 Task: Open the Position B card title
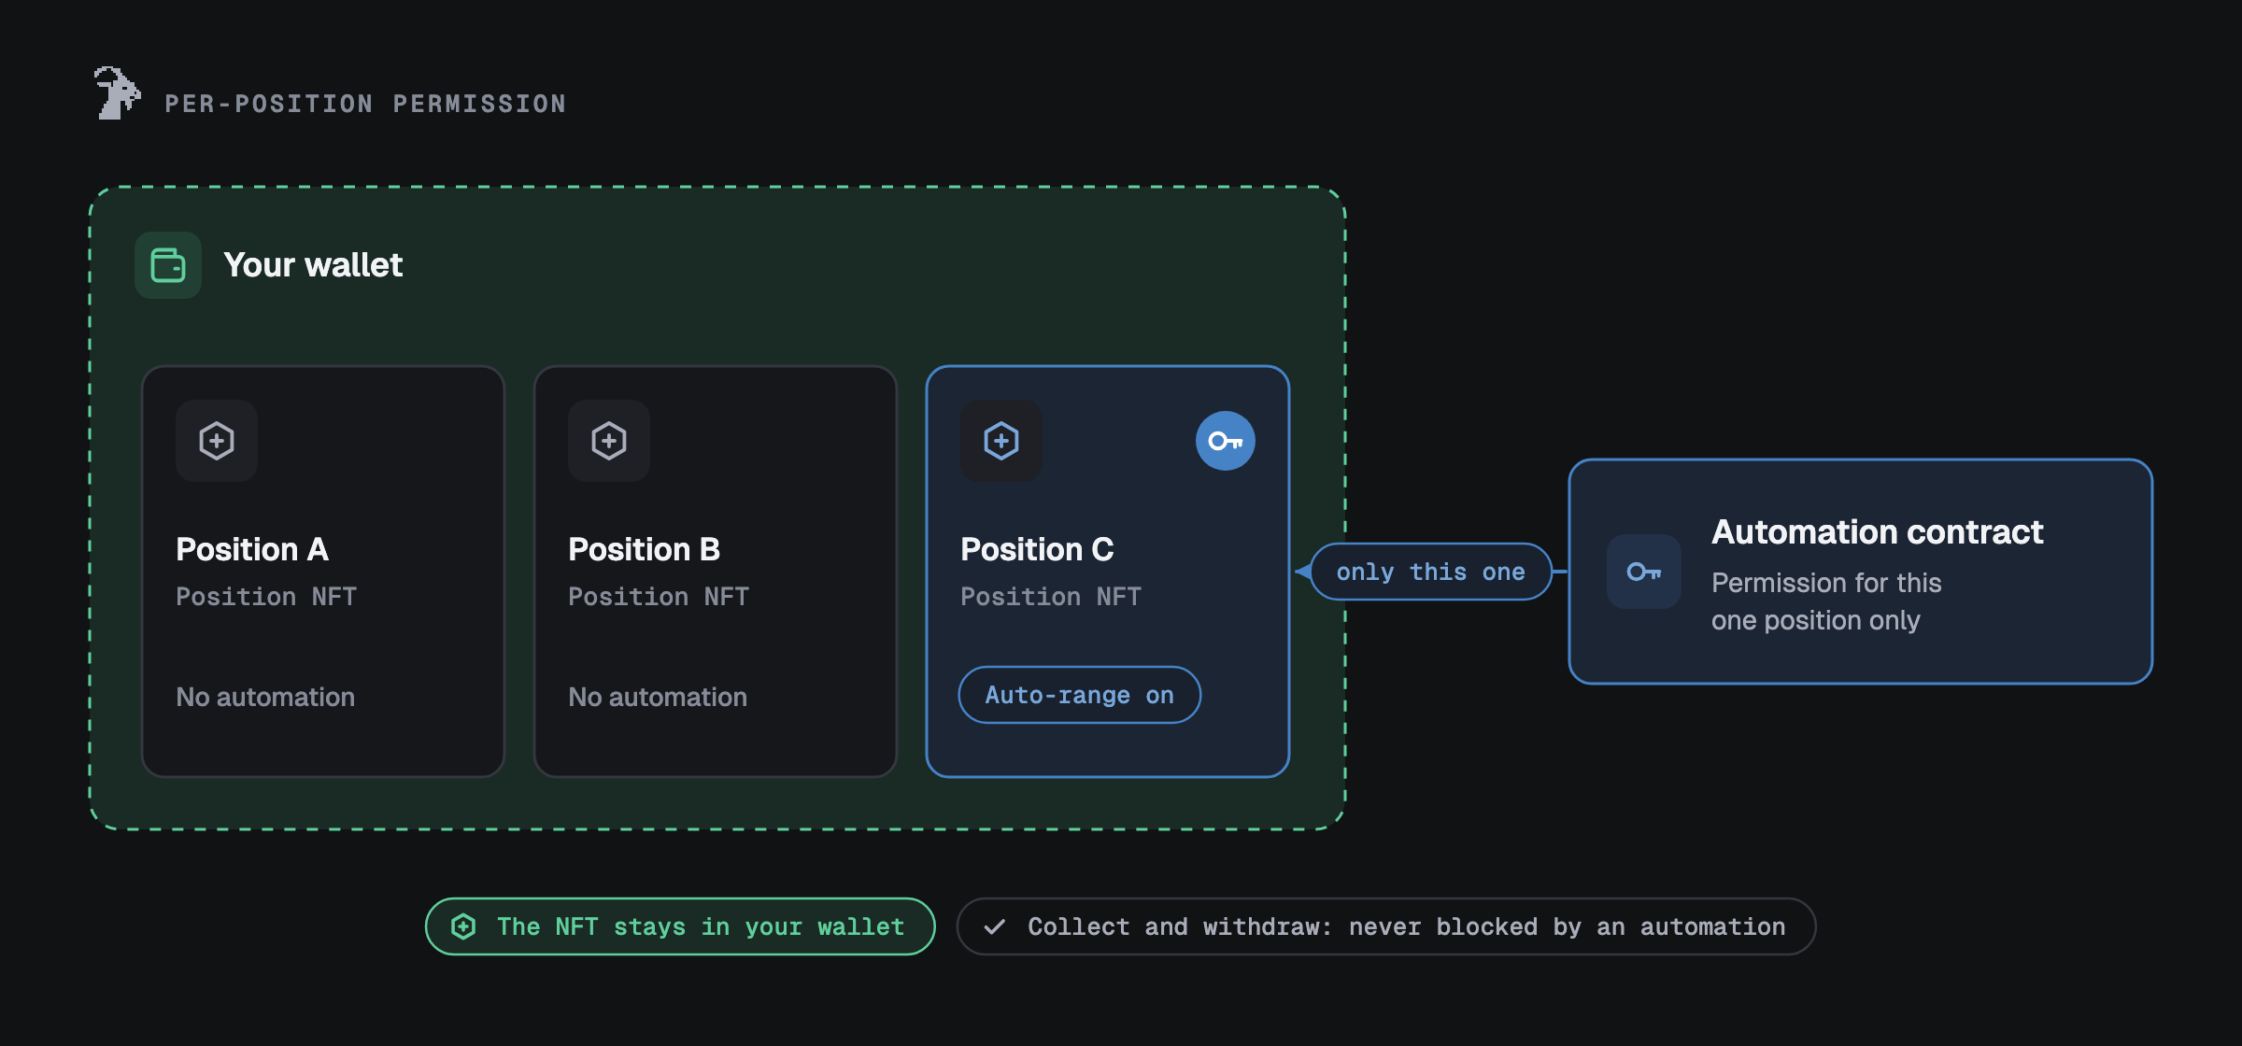645,549
